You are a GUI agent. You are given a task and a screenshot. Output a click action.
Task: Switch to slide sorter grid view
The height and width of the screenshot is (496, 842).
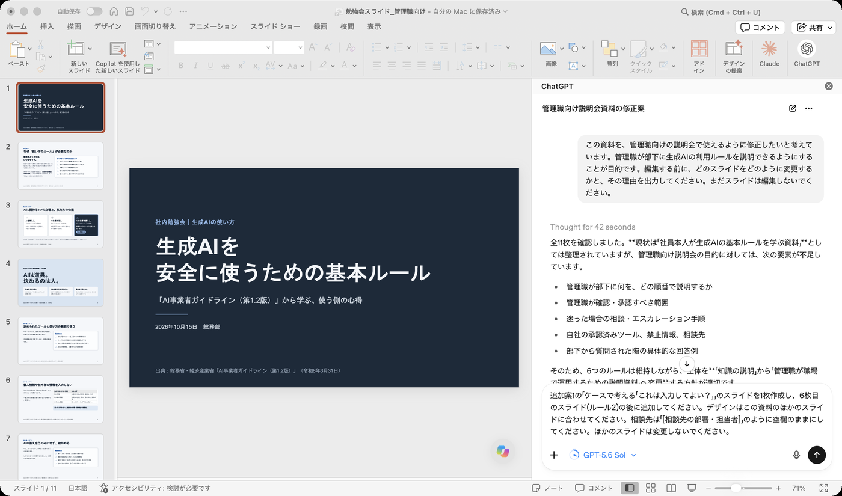point(650,488)
